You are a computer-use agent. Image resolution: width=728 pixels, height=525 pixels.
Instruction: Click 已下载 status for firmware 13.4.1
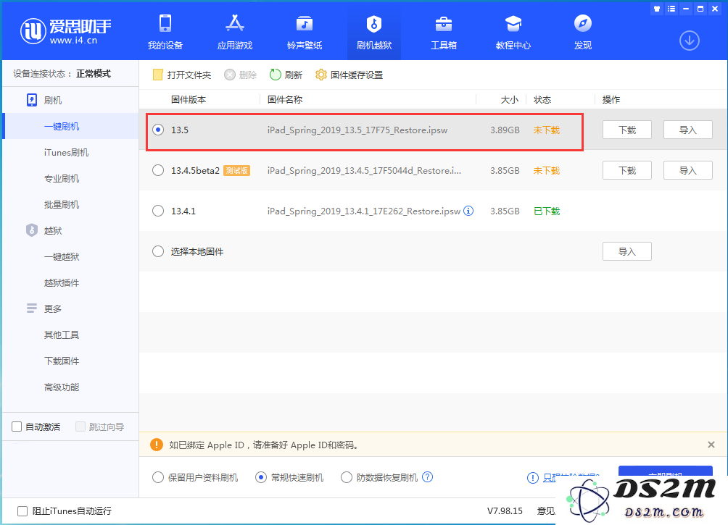[x=547, y=211]
